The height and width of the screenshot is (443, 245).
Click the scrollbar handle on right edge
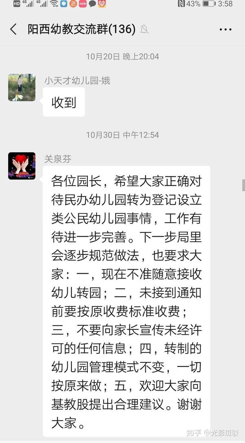pyautogui.click(x=244, y=185)
